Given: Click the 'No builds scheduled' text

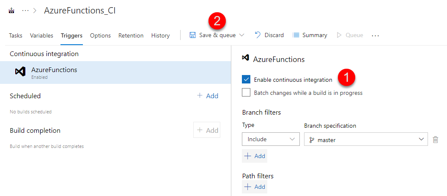Looking at the screenshot, I should tap(31, 112).
